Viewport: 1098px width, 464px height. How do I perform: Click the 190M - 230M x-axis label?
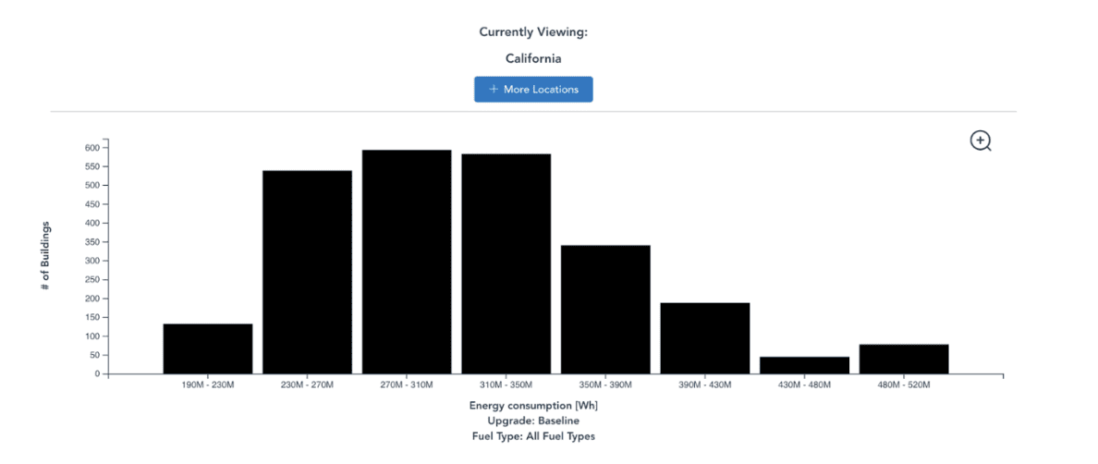208,385
